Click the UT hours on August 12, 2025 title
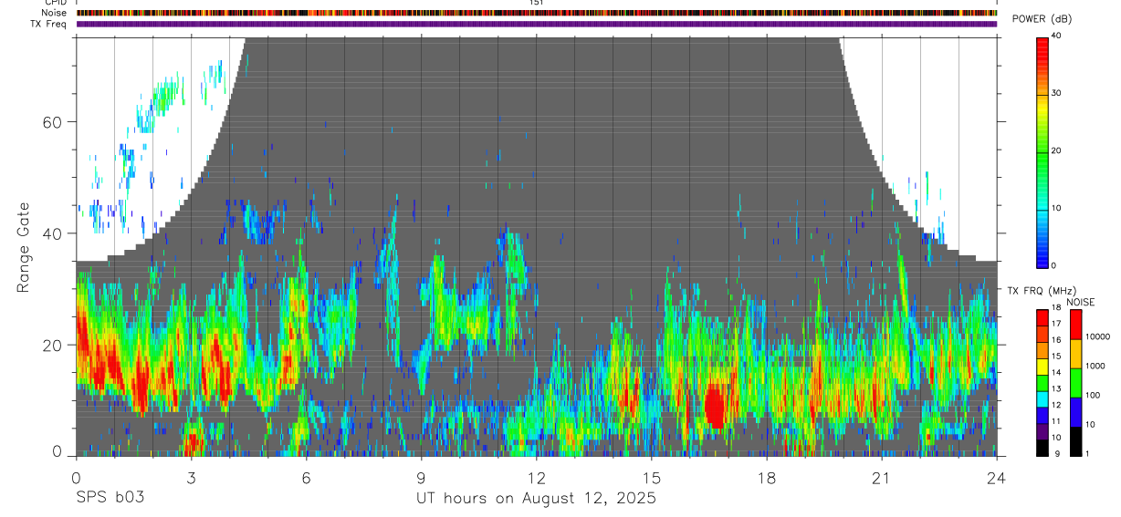The width and height of the screenshot is (1121, 517). 536,499
